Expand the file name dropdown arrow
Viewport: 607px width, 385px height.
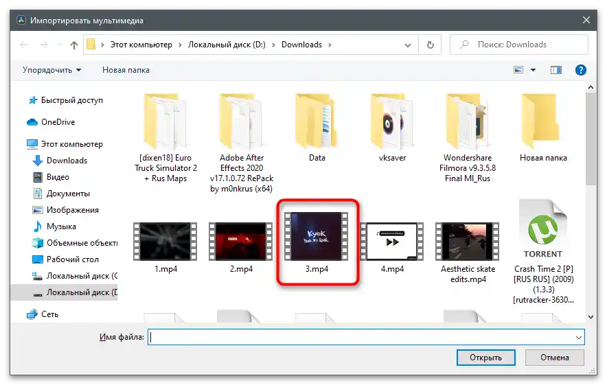tap(579, 337)
